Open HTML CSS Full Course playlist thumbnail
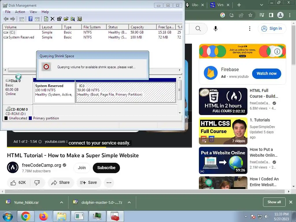Image resolution: width=296 pixels, height=222 pixels. click(223, 131)
